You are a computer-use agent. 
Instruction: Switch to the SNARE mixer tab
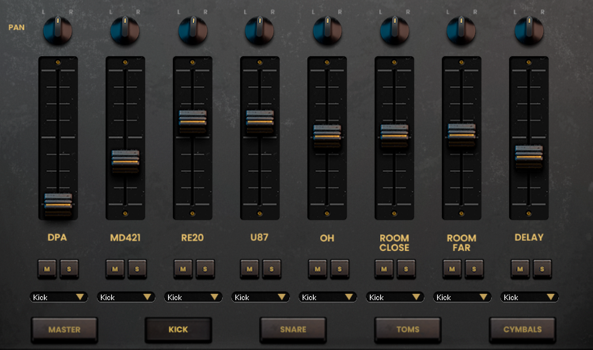click(293, 329)
